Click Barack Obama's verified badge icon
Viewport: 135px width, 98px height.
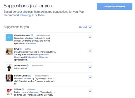click(30, 76)
